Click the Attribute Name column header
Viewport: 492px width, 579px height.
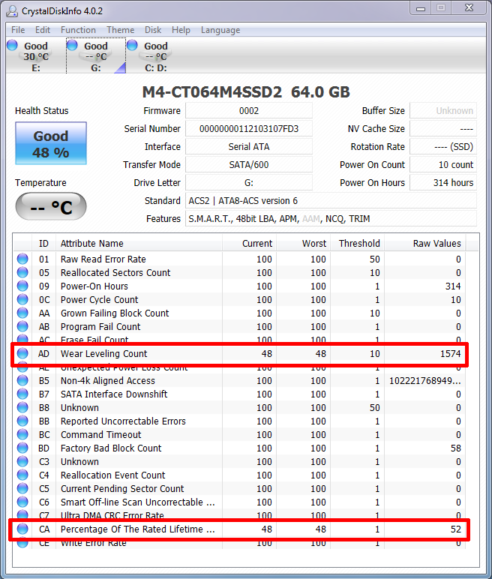pyautogui.click(x=139, y=244)
